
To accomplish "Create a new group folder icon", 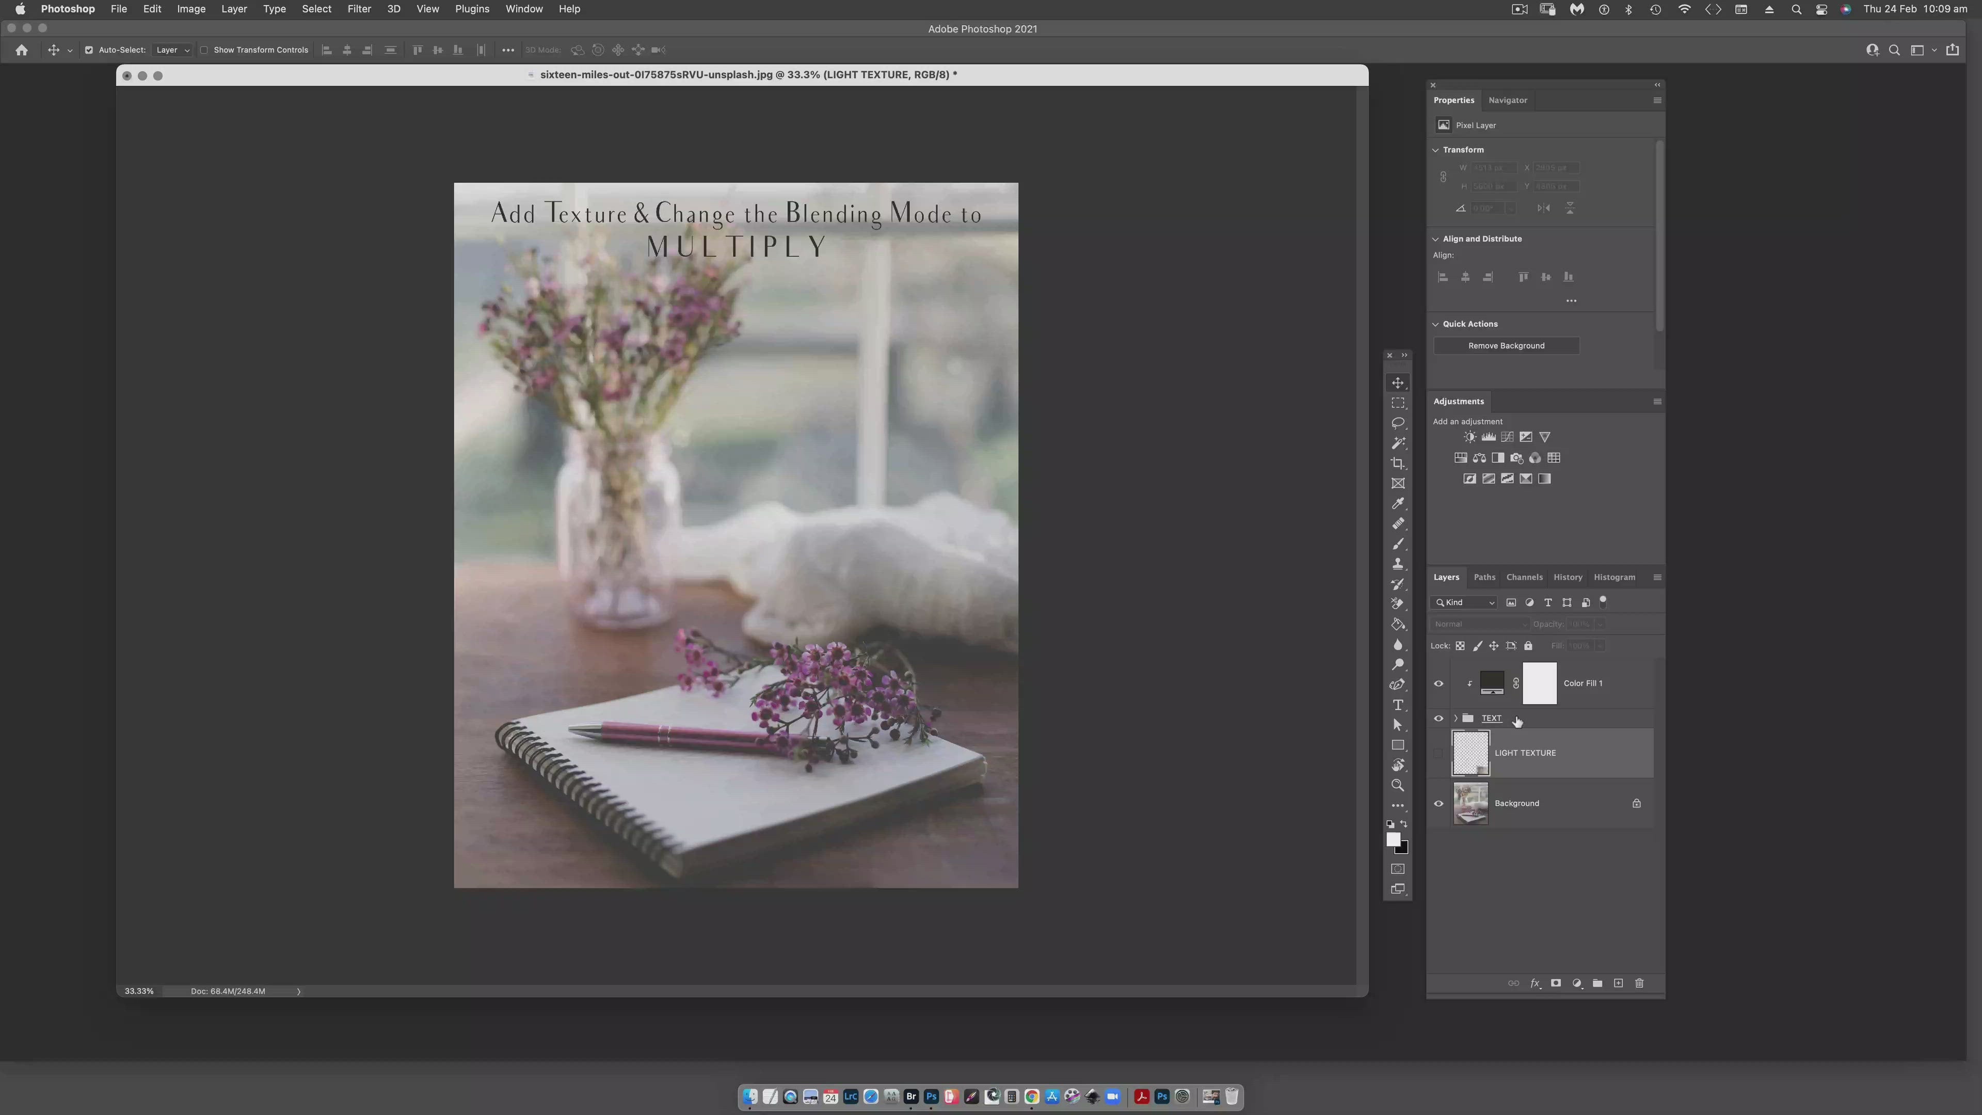I will (1597, 983).
